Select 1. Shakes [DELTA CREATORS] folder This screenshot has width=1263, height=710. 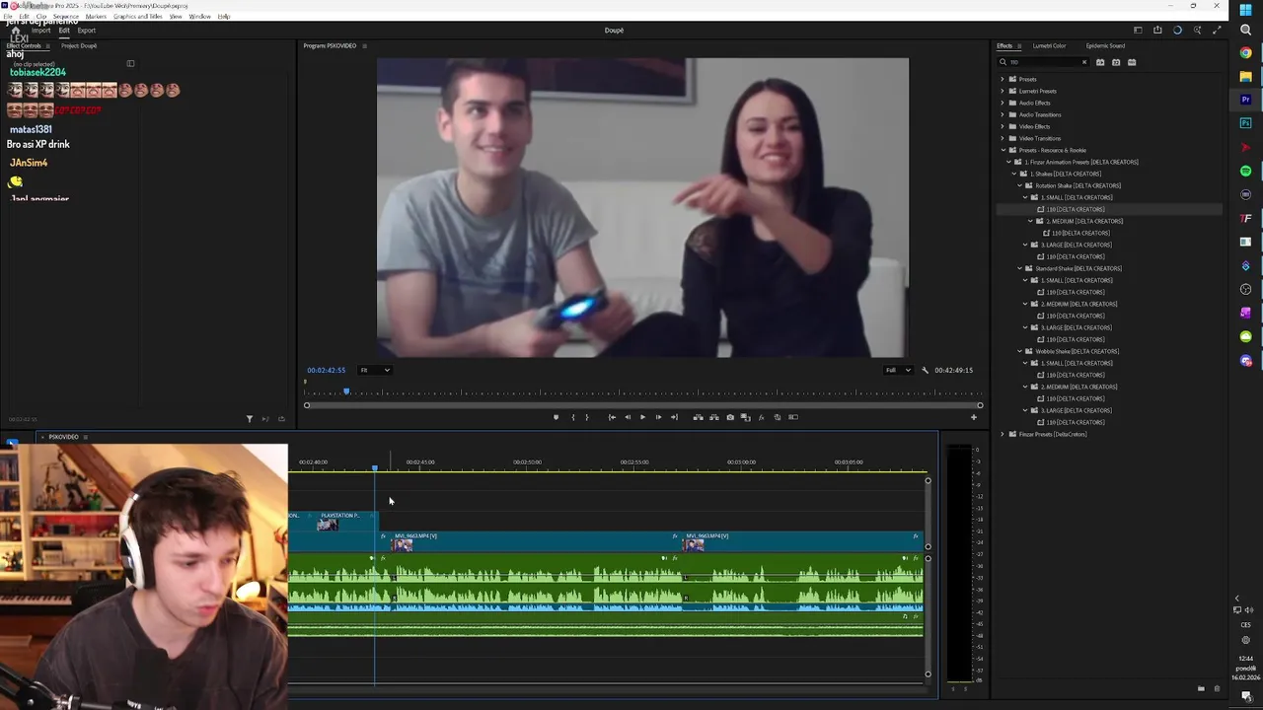1065,174
